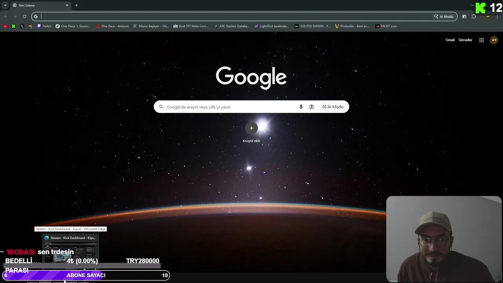Open the X bookmark icon
Image resolution: width=503 pixels, height=283 pixels.
(x=22, y=26)
